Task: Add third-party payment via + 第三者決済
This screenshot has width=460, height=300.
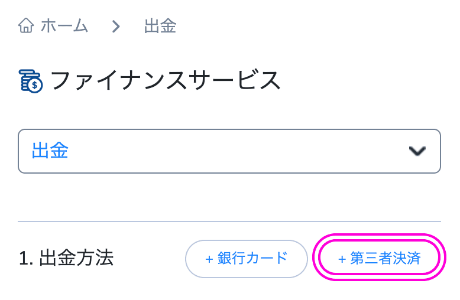Action: 380,258
